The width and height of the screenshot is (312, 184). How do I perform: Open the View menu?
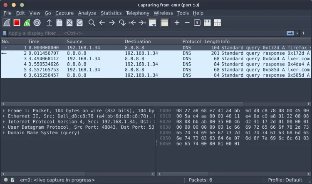pyautogui.click(x=35, y=13)
